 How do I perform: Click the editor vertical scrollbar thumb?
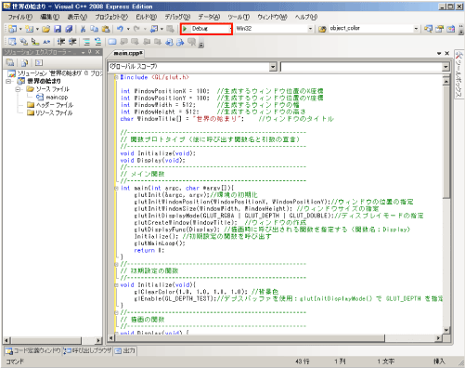point(446,142)
